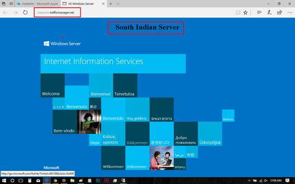This screenshot has height=184, width=295.
Task: Show tabs you've set aside
Action: tap(3, 3)
